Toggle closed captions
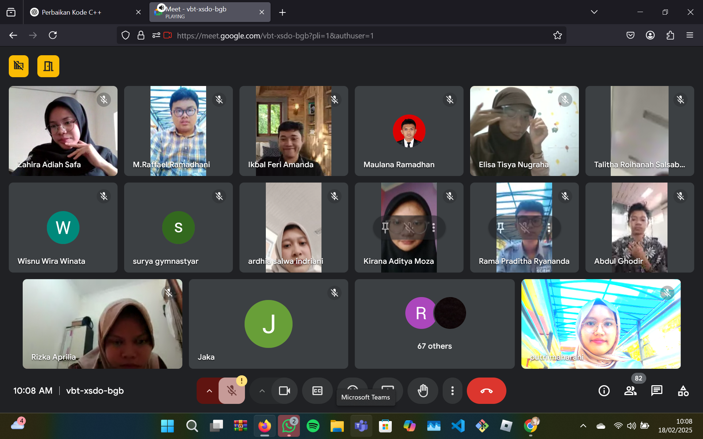The height and width of the screenshot is (439, 703). [x=317, y=391]
